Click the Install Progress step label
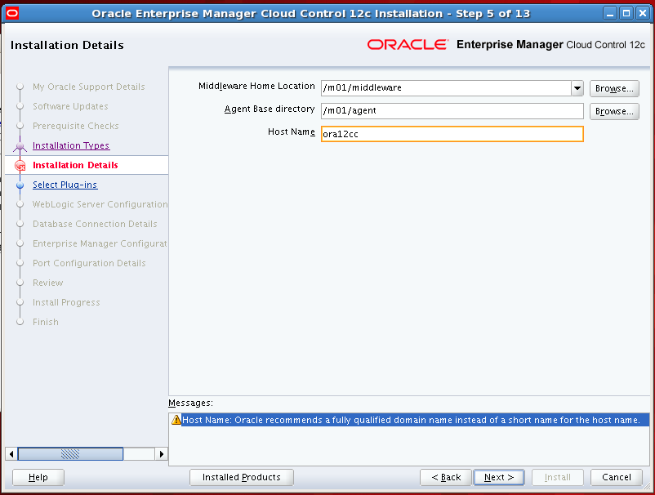The height and width of the screenshot is (495, 655). point(66,302)
